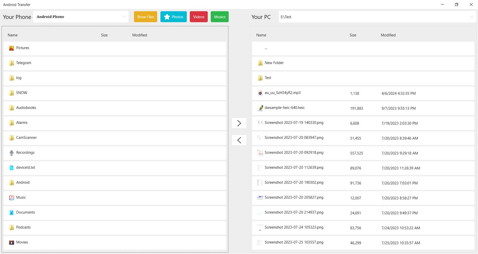Click the transfer-to-phone left arrow button

(x=239, y=140)
